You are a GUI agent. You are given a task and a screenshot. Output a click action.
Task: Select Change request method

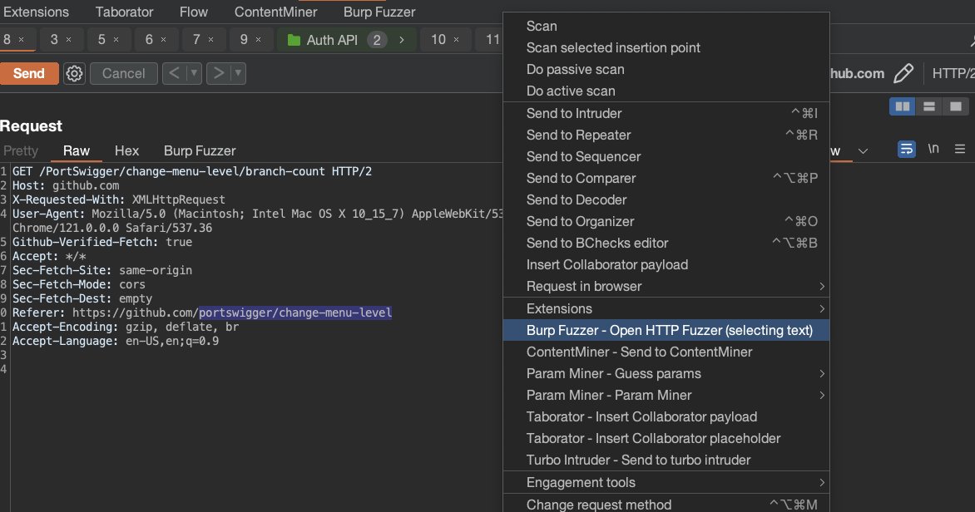[666, 505]
